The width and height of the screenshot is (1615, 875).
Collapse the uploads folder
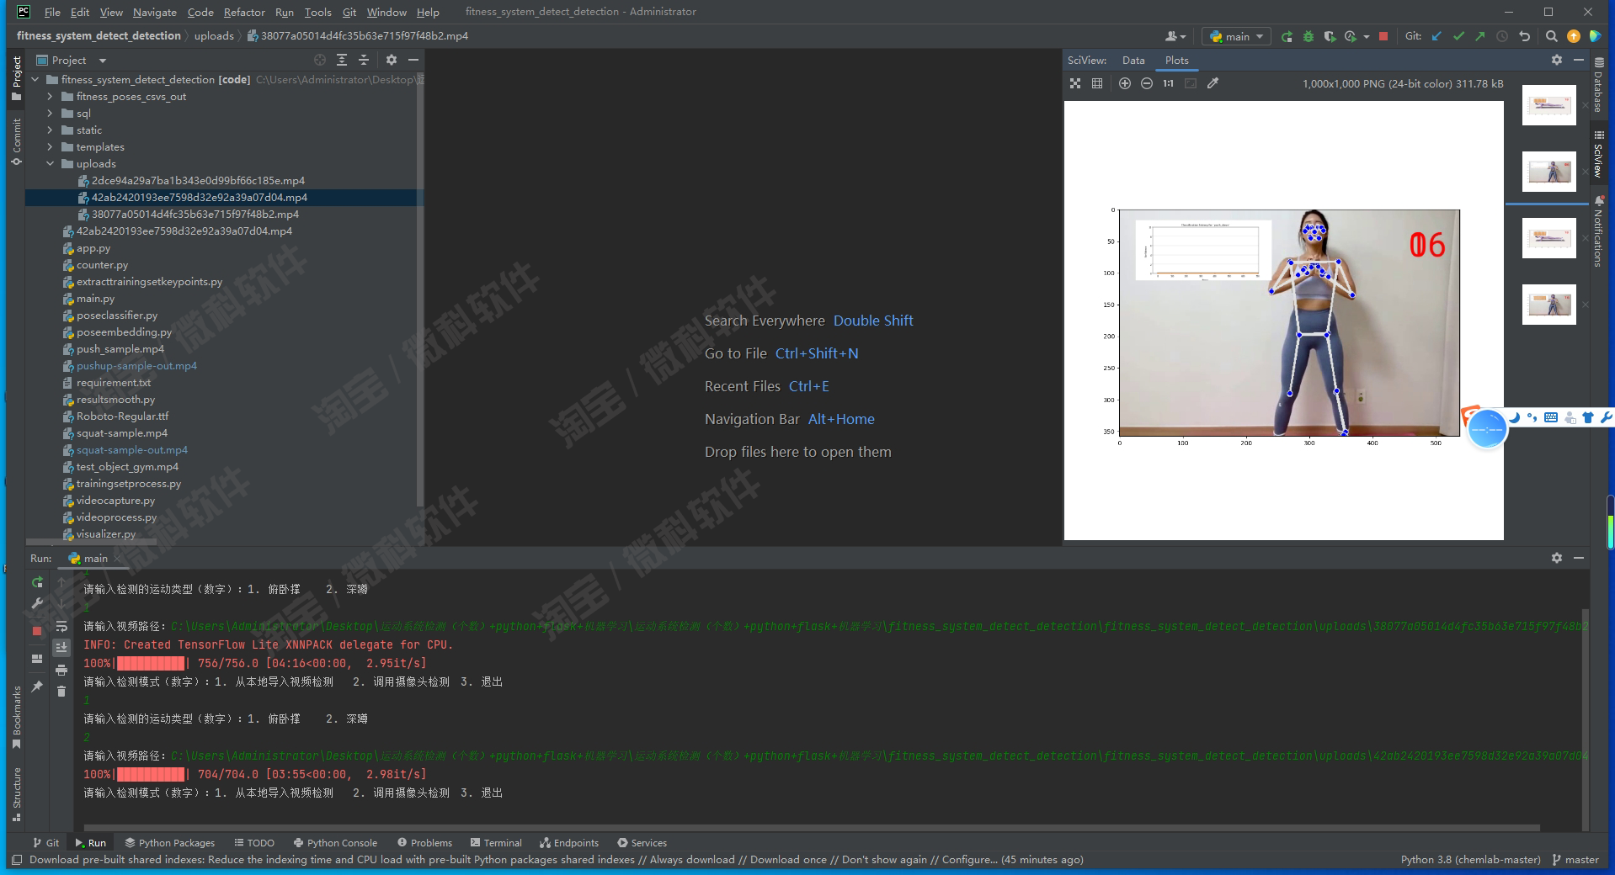pos(50,163)
